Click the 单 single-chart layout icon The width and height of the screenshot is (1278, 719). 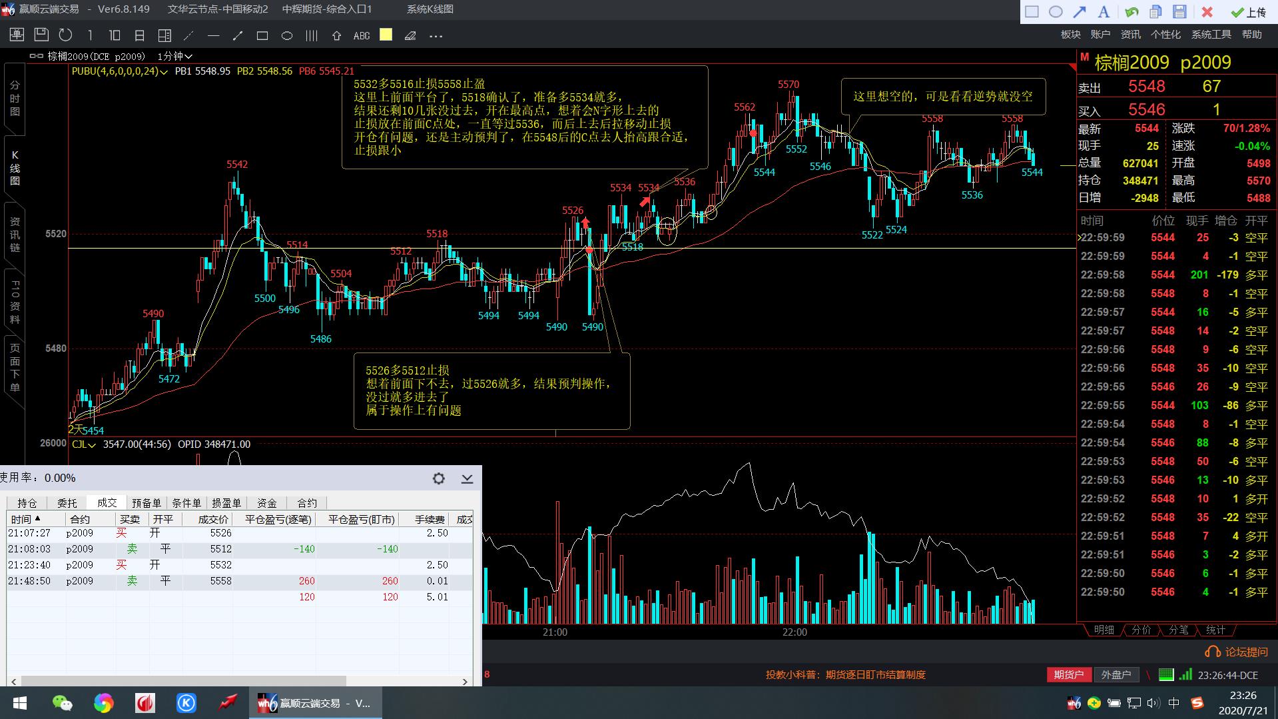pyautogui.click(x=17, y=35)
